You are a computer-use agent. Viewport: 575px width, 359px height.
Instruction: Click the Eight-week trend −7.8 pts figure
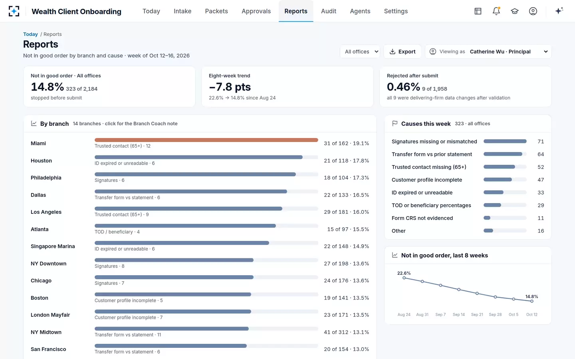pos(230,87)
